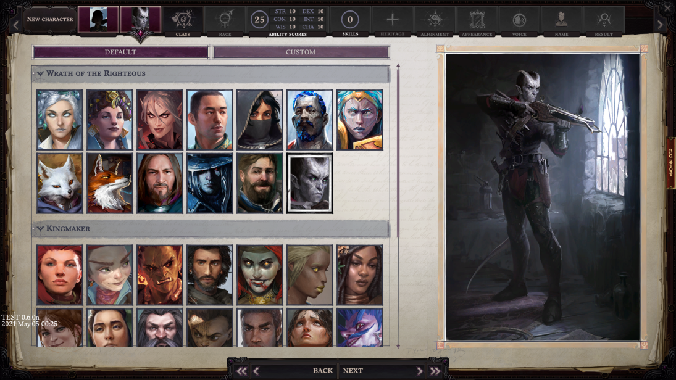Image resolution: width=676 pixels, height=380 pixels.
Task: Click the Back button
Action: click(322, 371)
